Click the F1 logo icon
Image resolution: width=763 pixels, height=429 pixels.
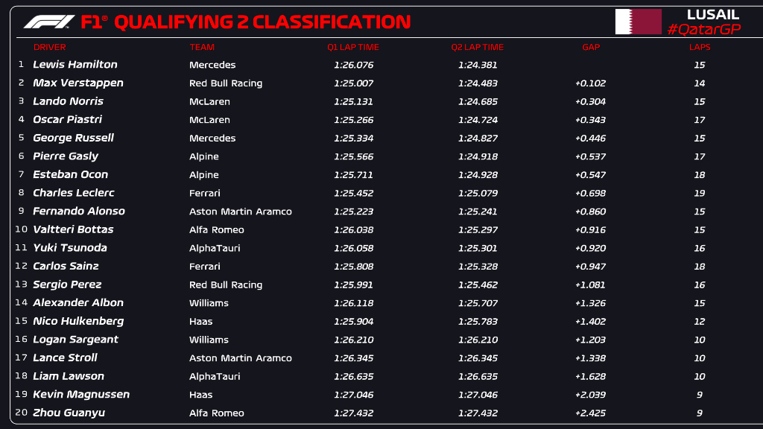pyautogui.click(x=49, y=22)
